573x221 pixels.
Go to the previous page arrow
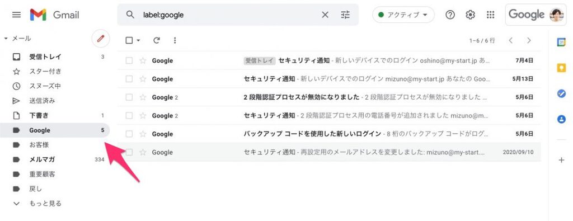511,40
